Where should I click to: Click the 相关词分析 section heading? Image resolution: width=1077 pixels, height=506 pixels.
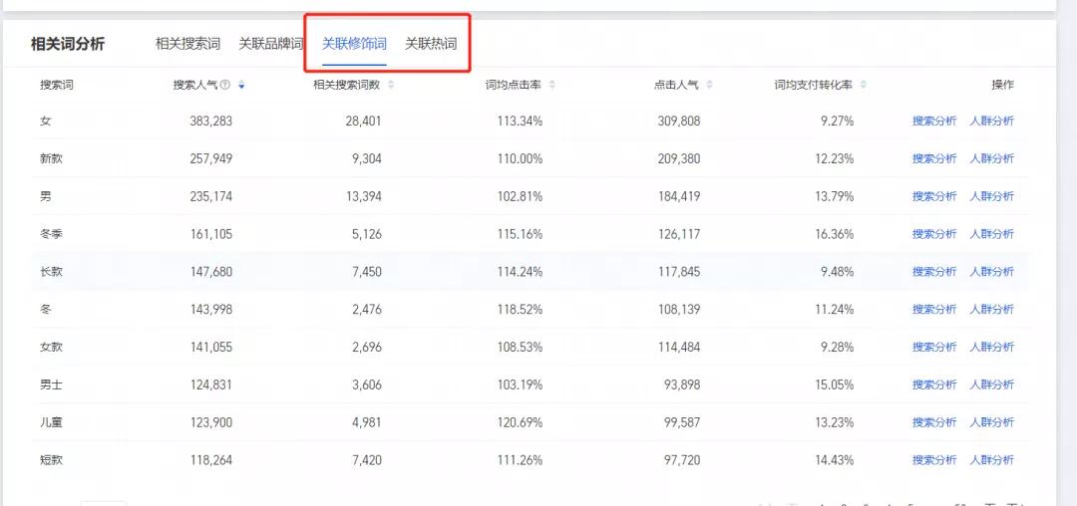click(x=68, y=45)
